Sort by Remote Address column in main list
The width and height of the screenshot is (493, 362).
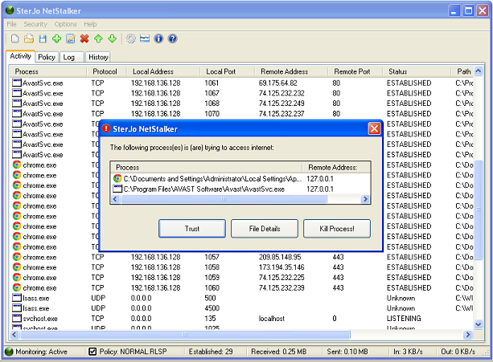pyautogui.click(x=291, y=71)
